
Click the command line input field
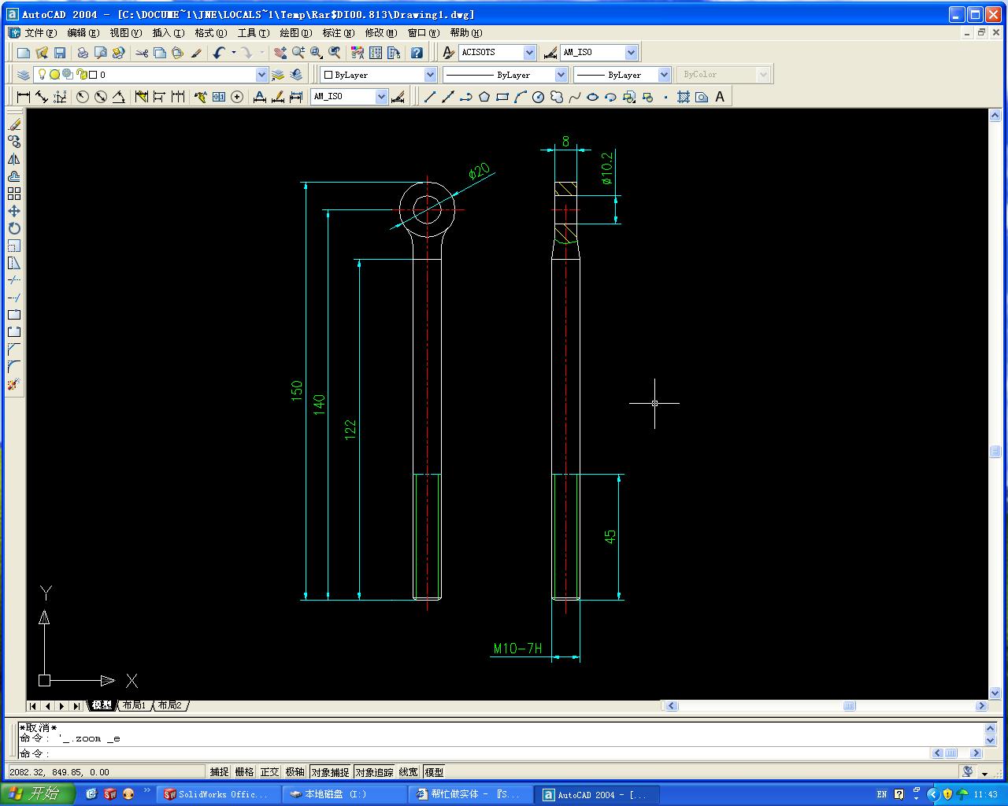pos(472,753)
